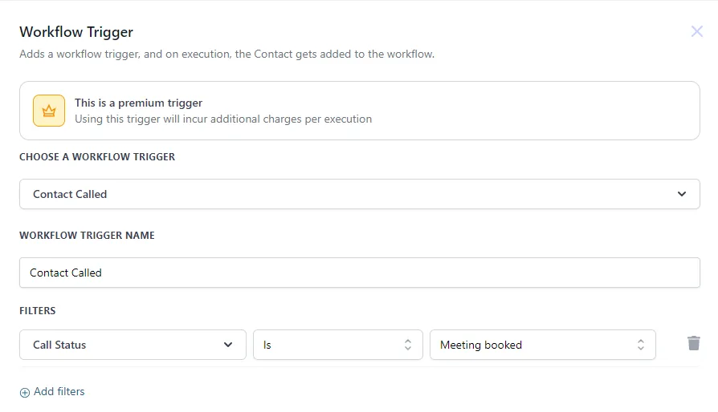Viewport: 718px width, 412px height.
Task: Click the Workflow Trigger Name label
Action: [87, 236]
